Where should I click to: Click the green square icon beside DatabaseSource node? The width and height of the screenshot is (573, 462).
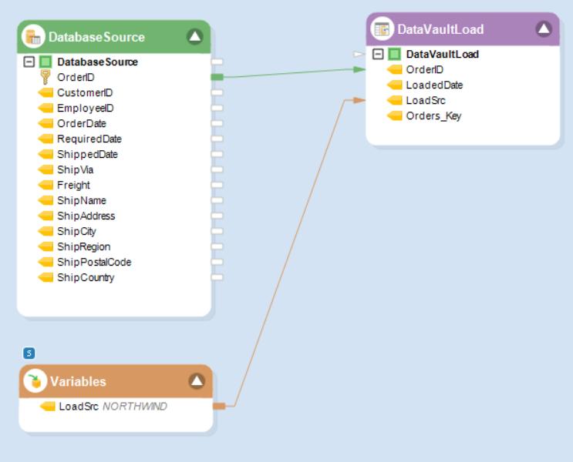pyautogui.click(x=46, y=62)
